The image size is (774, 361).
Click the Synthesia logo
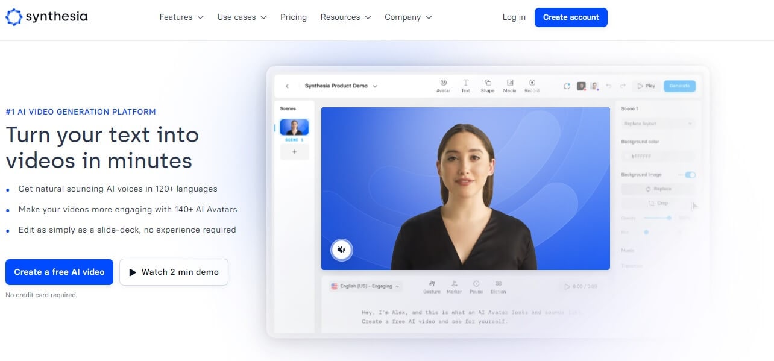46,17
